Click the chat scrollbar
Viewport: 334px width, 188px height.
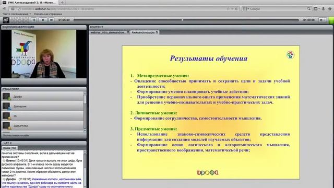click(85, 169)
